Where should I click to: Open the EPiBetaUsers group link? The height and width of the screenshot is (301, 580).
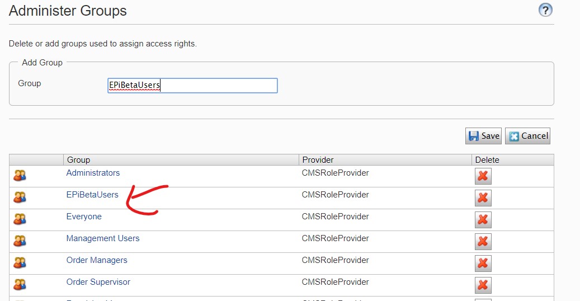(92, 195)
